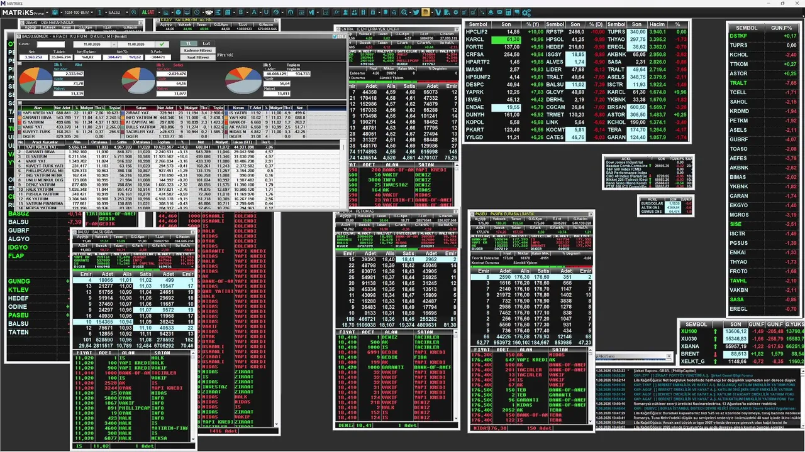Click the Satici sellers pie chart
Image resolution: width=805 pixels, height=452 pixels.
coord(138,82)
